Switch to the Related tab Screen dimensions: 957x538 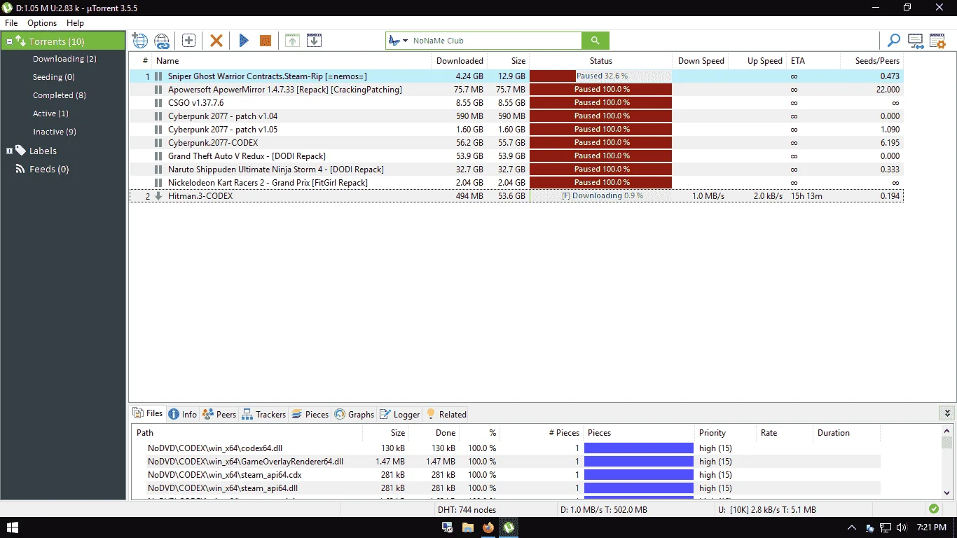point(446,414)
